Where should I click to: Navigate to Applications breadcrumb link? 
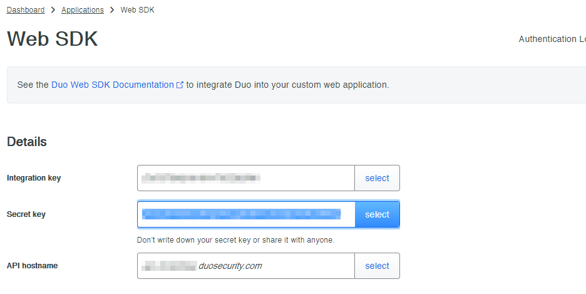pyautogui.click(x=83, y=10)
